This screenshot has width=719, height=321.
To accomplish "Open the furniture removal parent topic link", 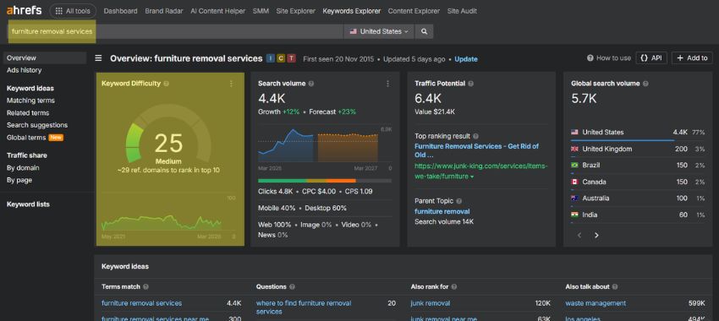I will pos(442,211).
